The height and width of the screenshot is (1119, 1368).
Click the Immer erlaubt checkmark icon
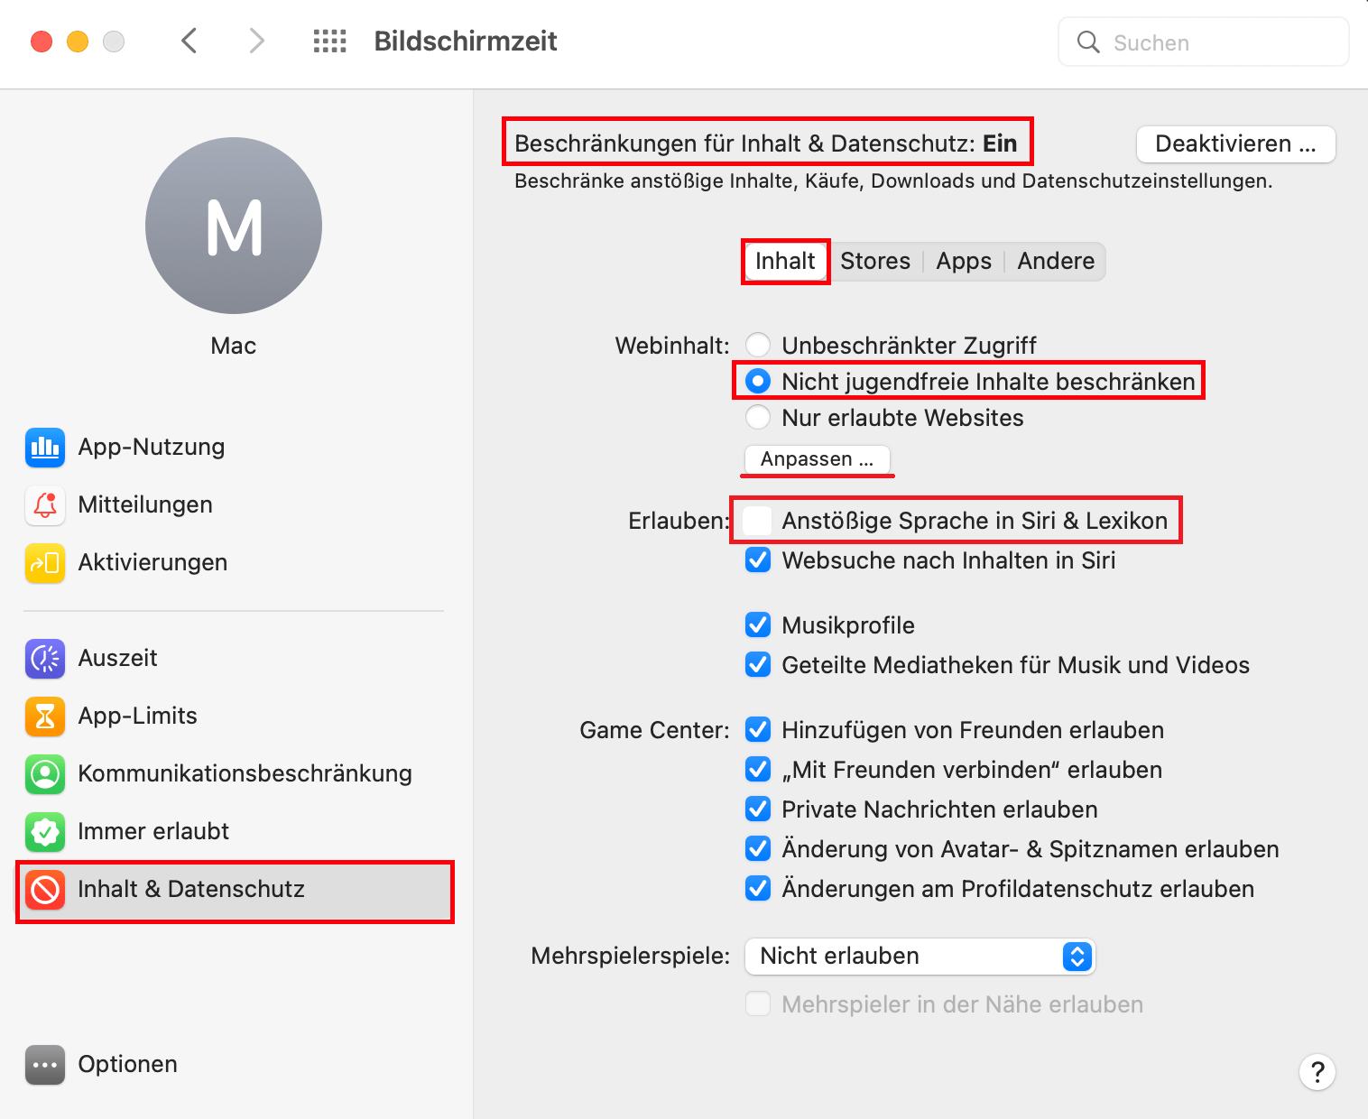[45, 832]
